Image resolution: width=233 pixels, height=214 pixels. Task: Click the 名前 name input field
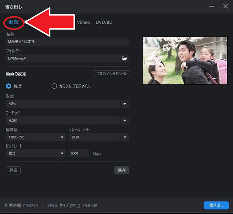pyautogui.click(x=67, y=42)
